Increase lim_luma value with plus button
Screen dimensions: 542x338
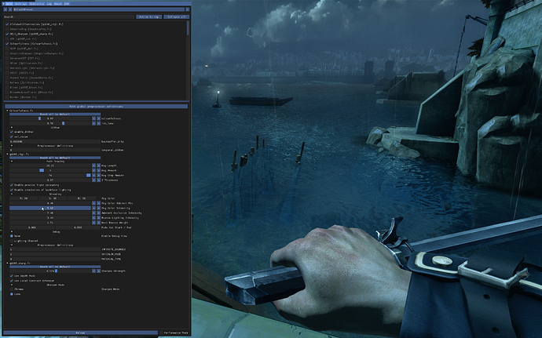click(x=98, y=123)
